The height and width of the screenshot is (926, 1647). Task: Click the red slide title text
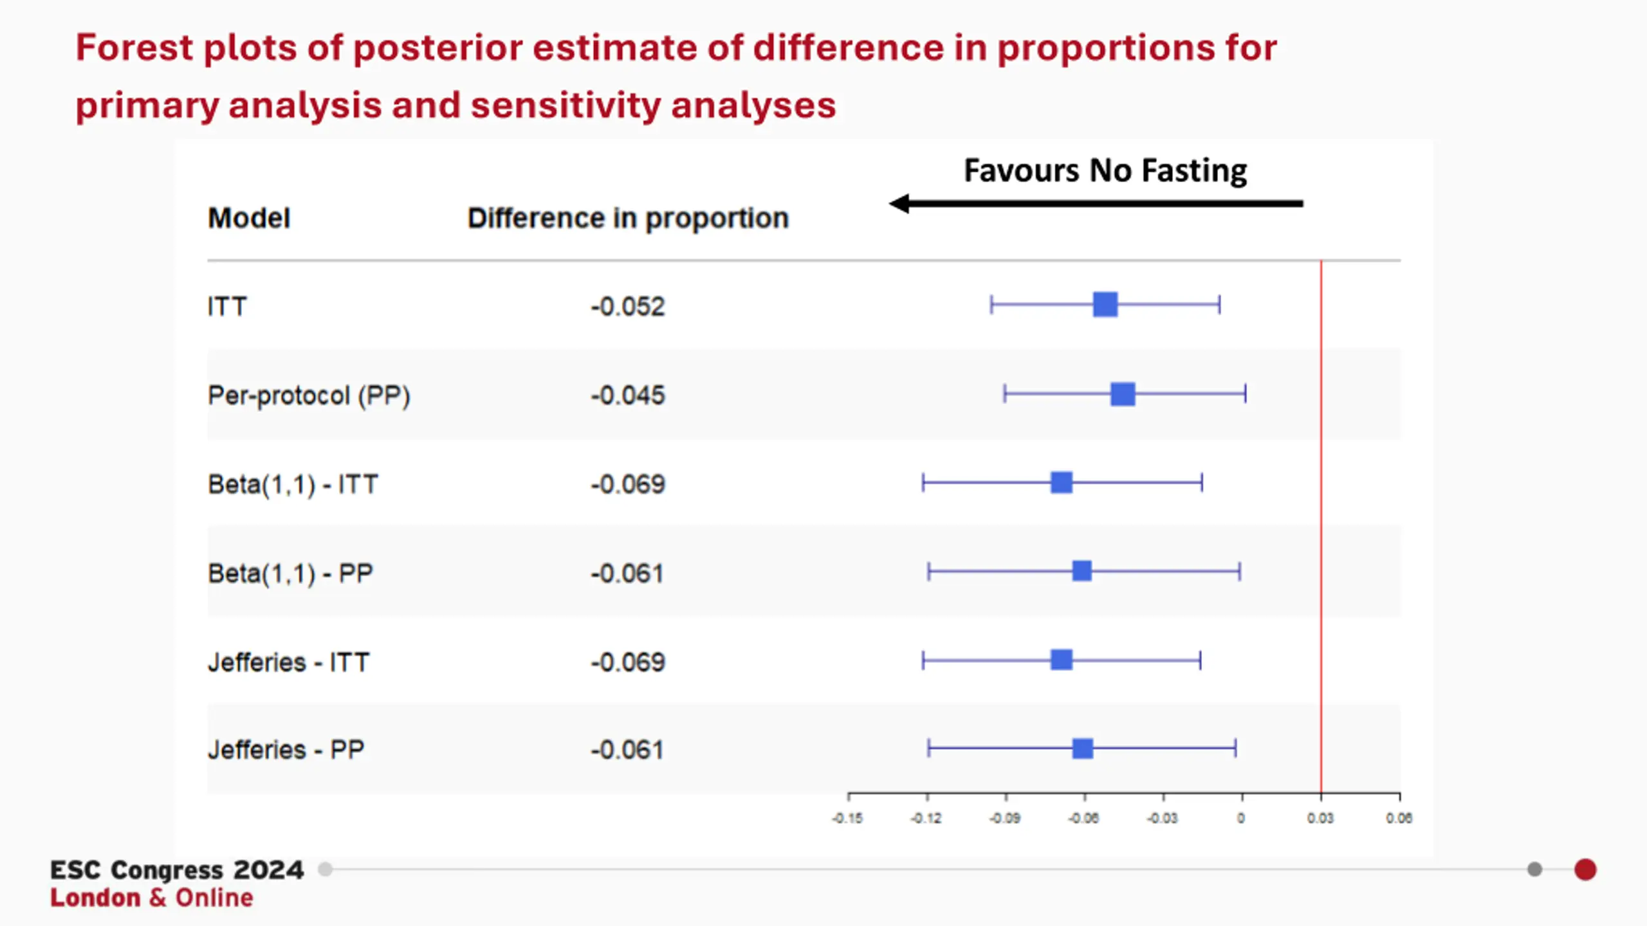click(x=676, y=76)
